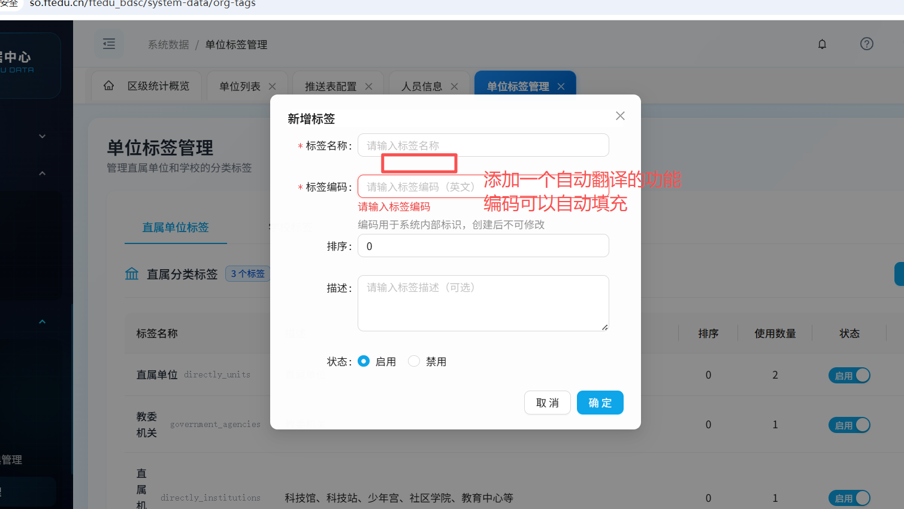Collapse the second sidebar menu chevron
Viewport: 904px width, 509px height.
(42, 173)
